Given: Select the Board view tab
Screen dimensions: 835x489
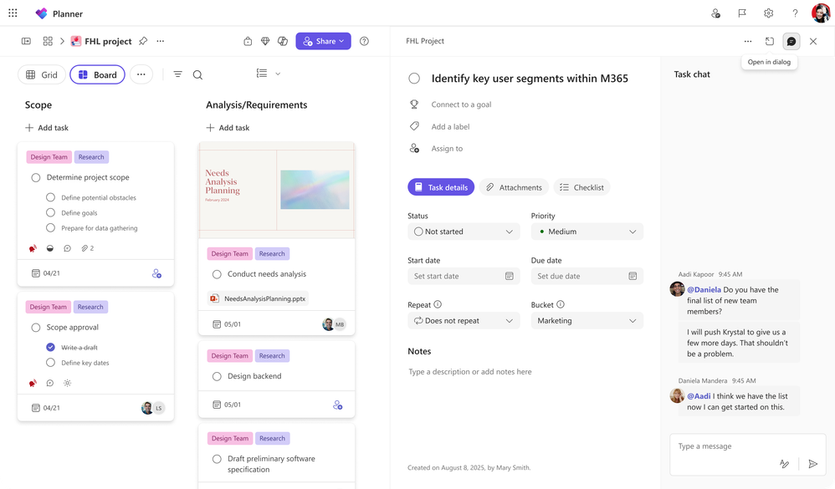Looking at the screenshot, I should 97,74.
